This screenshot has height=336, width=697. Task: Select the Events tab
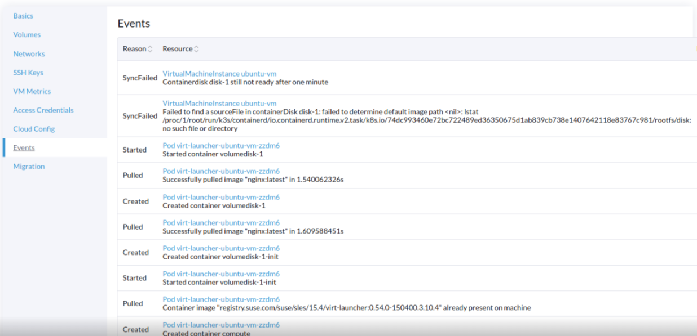tap(24, 147)
